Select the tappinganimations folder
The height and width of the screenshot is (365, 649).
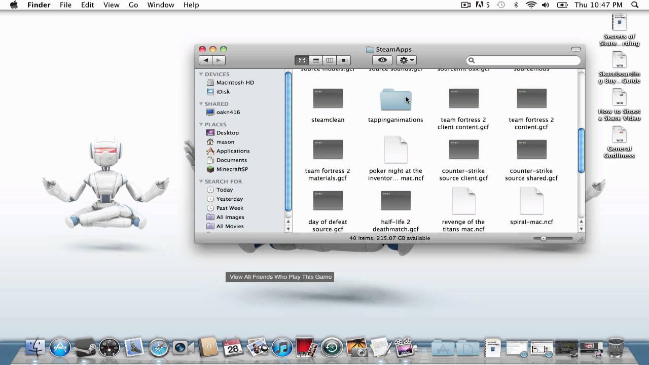tap(396, 99)
